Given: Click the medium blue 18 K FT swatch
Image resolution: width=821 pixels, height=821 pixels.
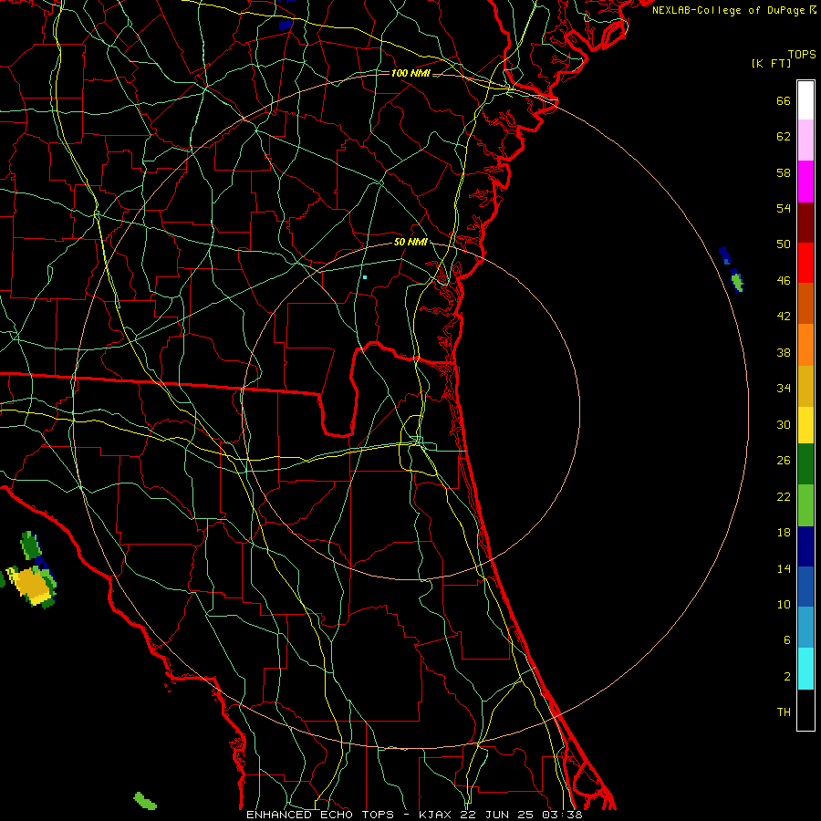Looking at the screenshot, I should (x=805, y=587).
